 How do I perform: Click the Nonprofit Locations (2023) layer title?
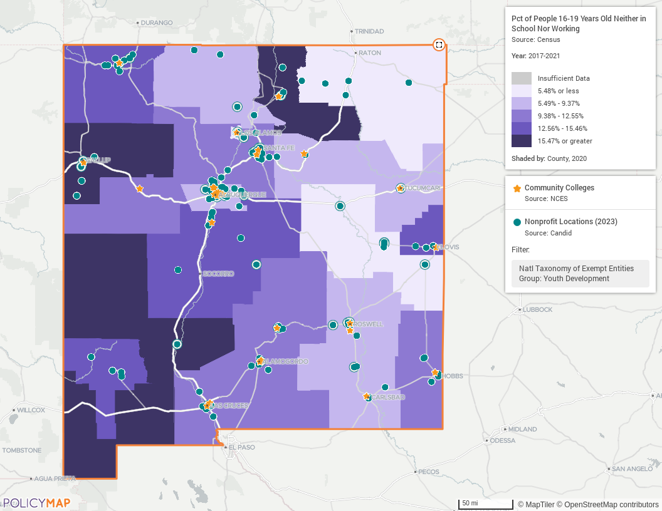coord(571,222)
